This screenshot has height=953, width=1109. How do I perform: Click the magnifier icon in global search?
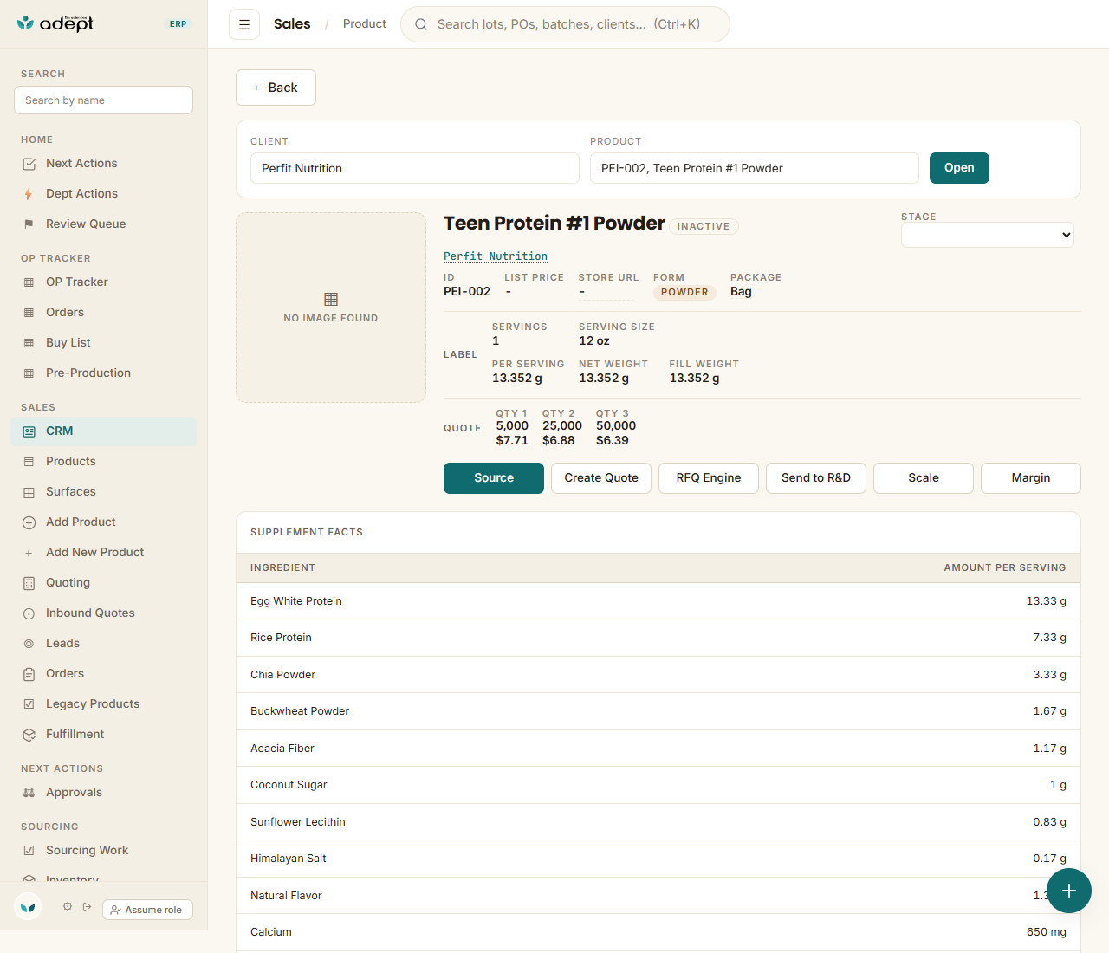(x=421, y=24)
